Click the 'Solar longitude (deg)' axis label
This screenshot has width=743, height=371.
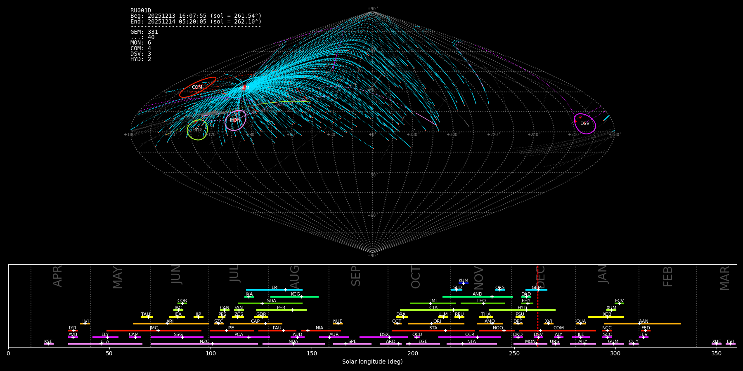tap(372, 362)
